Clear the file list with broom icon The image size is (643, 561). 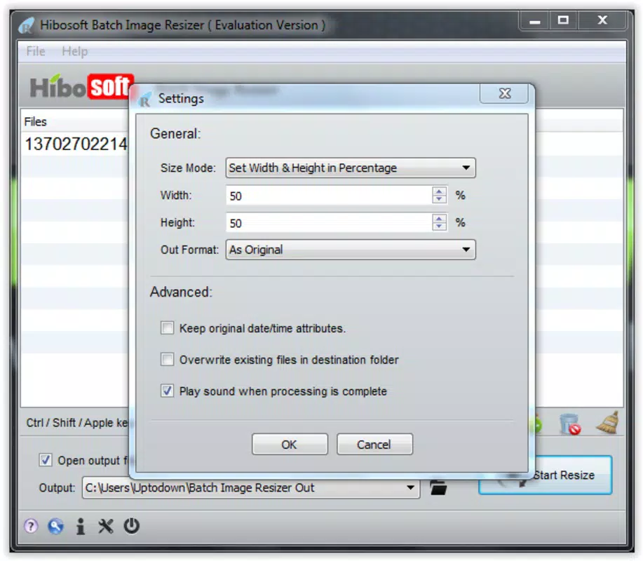(608, 422)
